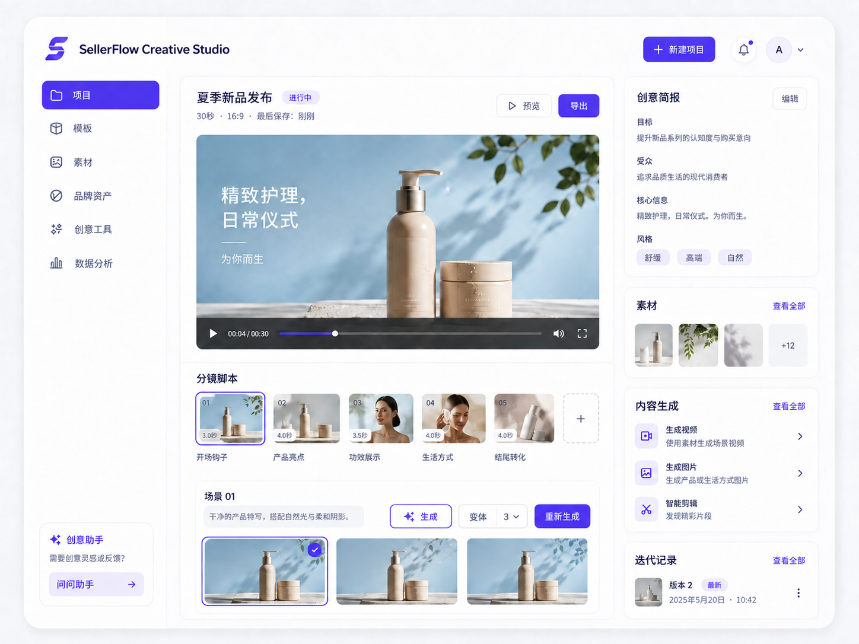The width and height of the screenshot is (859, 644).
Task: View all in the 内容生成 panel
Action: 789,406
